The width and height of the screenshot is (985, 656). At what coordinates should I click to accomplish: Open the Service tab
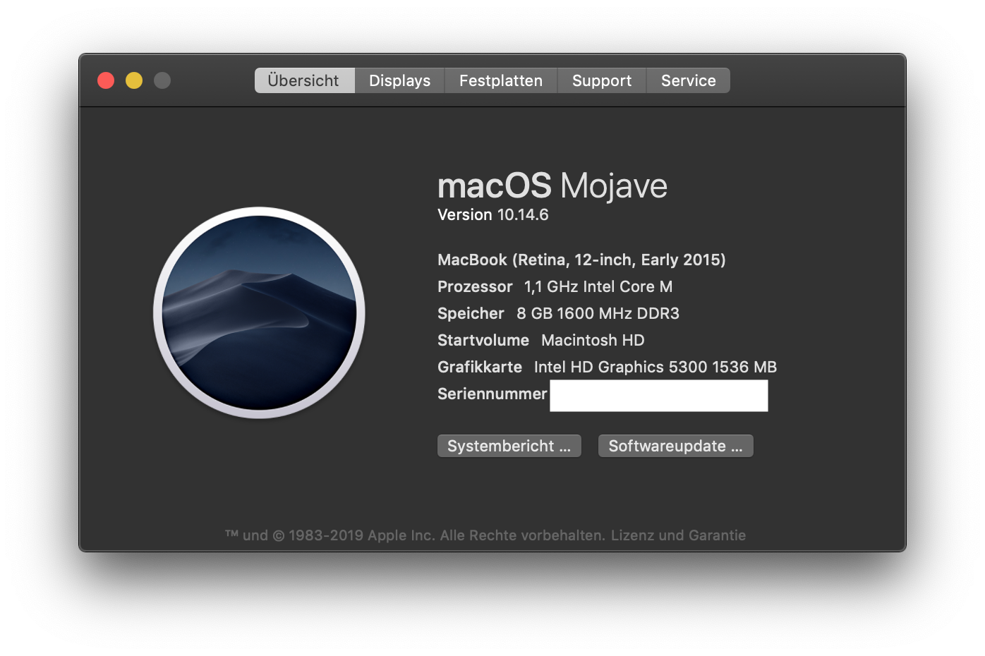[689, 80]
